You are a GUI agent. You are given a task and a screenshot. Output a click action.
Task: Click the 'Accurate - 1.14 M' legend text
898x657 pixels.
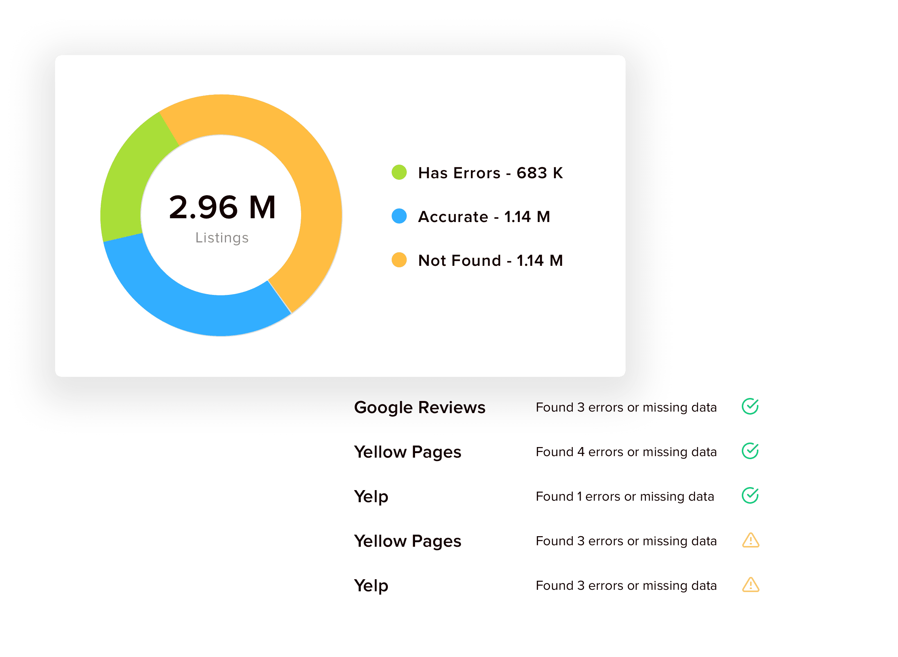click(x=484, y=217)
